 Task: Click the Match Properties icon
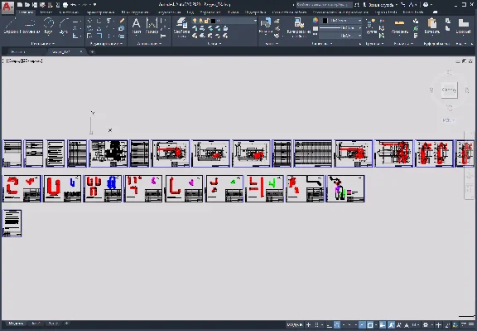click(x=298, y=27)
